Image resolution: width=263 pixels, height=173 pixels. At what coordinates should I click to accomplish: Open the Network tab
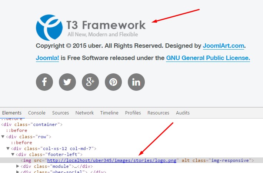pyautogui.click(x=84, y=113)
